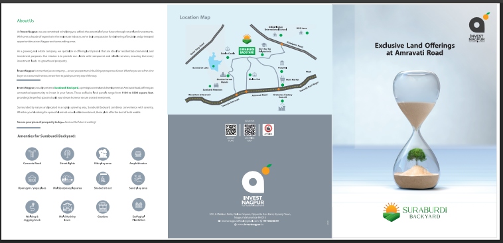Image resolution: width=503 pixels, height=243 pixels.
Task: Select the Street lights amenity icon
Action: pos(68,154)
